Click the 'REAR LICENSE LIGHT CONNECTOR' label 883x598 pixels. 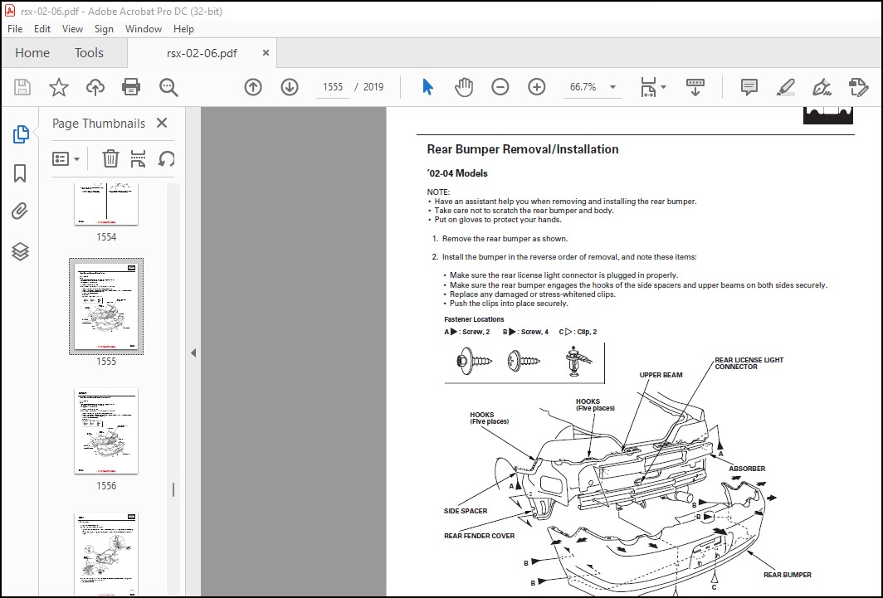point(749,363)
